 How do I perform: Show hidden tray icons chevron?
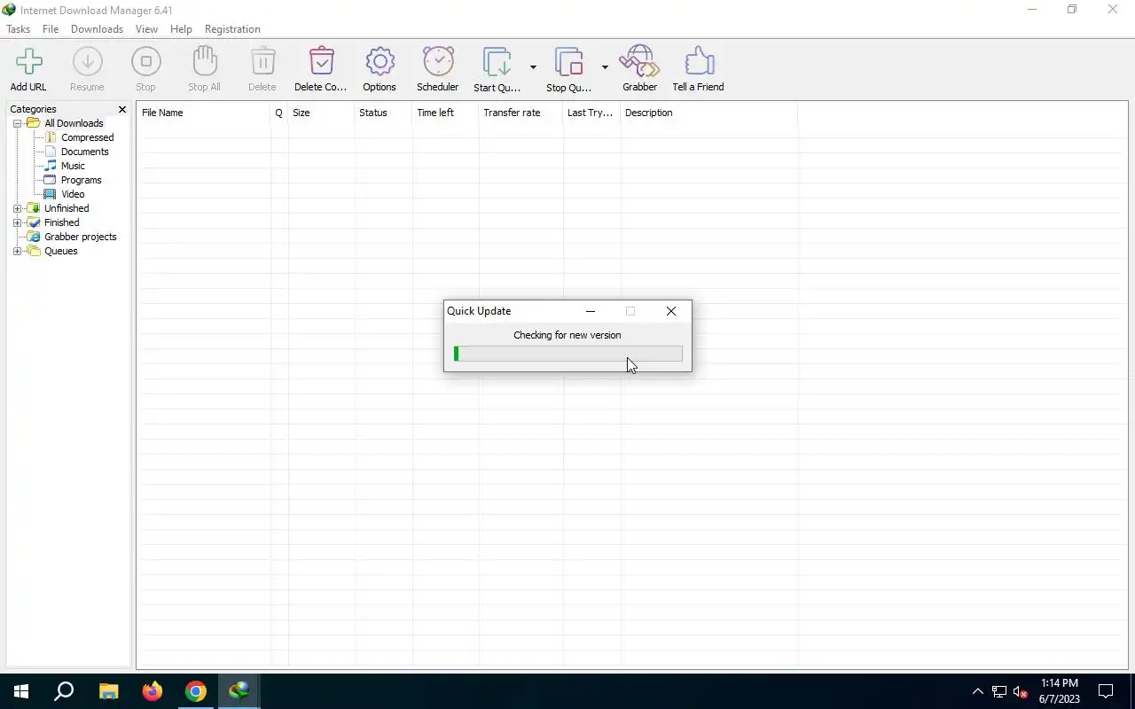(977, 691)
